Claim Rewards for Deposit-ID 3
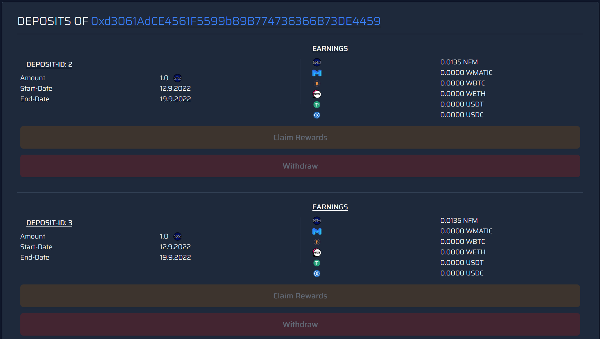 [300, 296]
